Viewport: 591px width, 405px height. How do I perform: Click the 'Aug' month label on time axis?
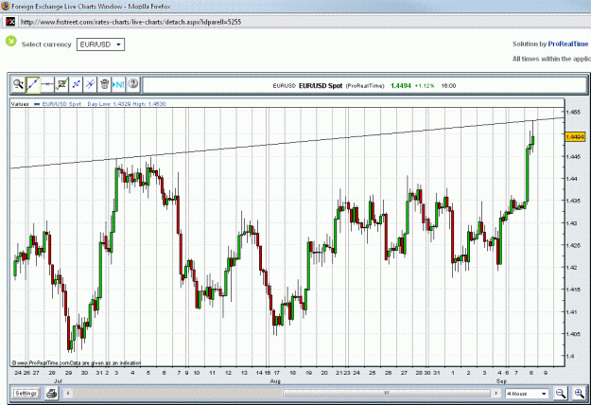(x=275, y=381)
